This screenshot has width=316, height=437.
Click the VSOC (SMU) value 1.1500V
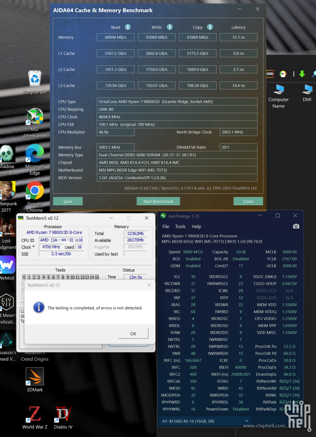click(x=290, y=277)
